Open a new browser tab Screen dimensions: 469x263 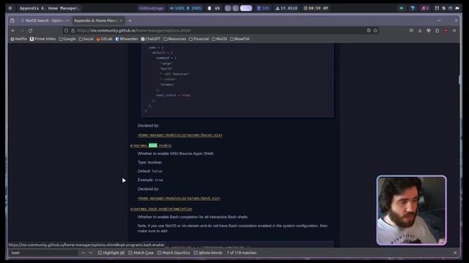(x=130, y=20)
